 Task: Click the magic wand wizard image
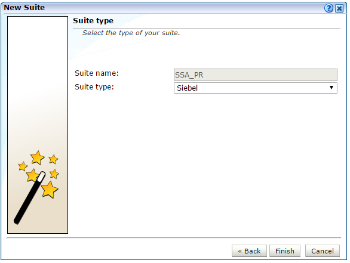point(38,125)
